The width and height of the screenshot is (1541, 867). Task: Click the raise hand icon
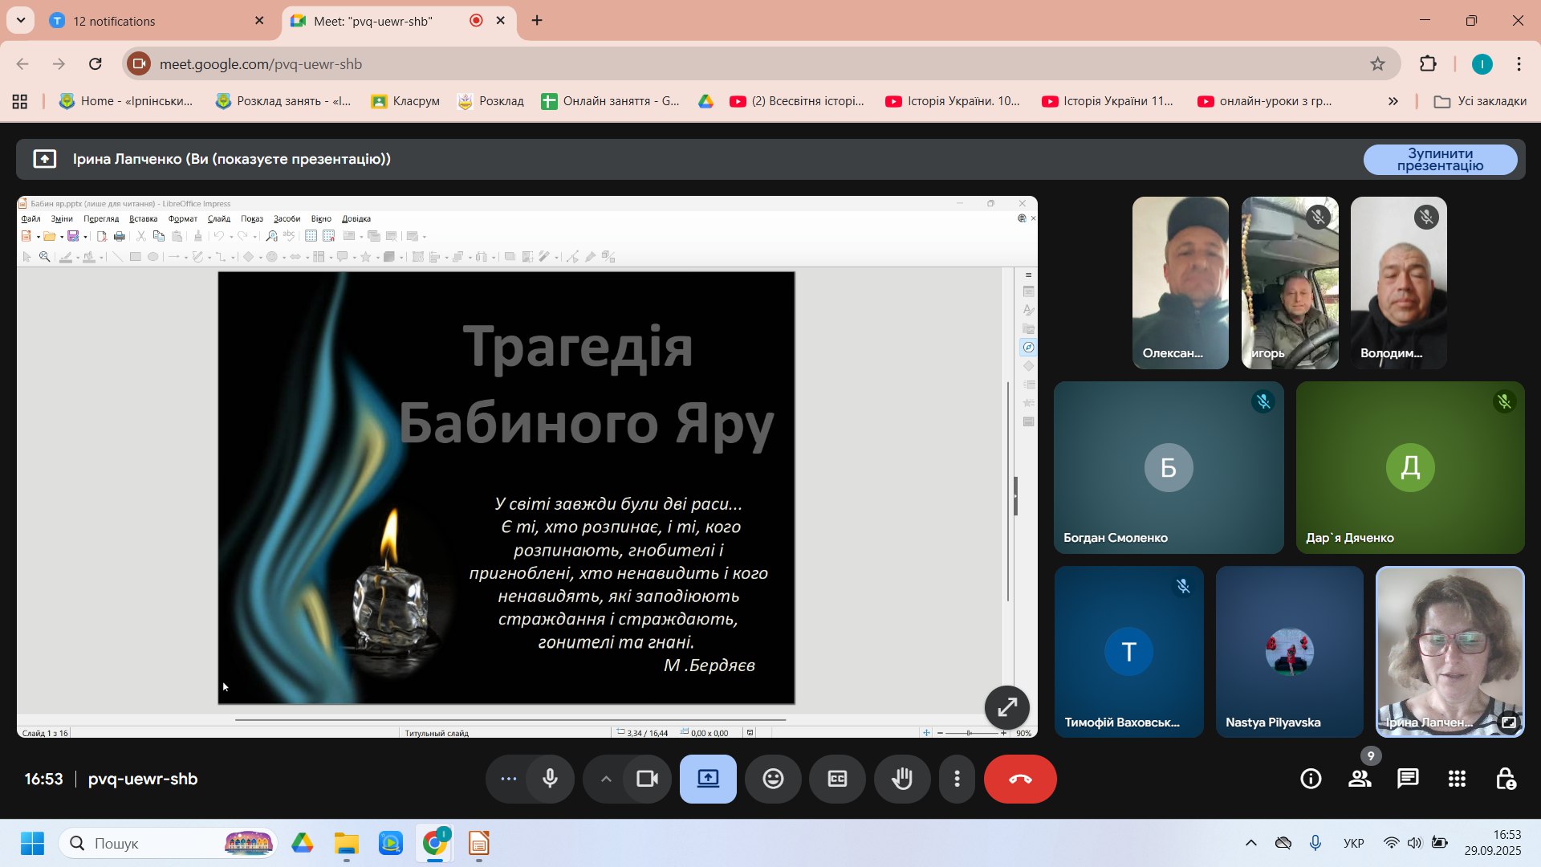click(902, 779)
